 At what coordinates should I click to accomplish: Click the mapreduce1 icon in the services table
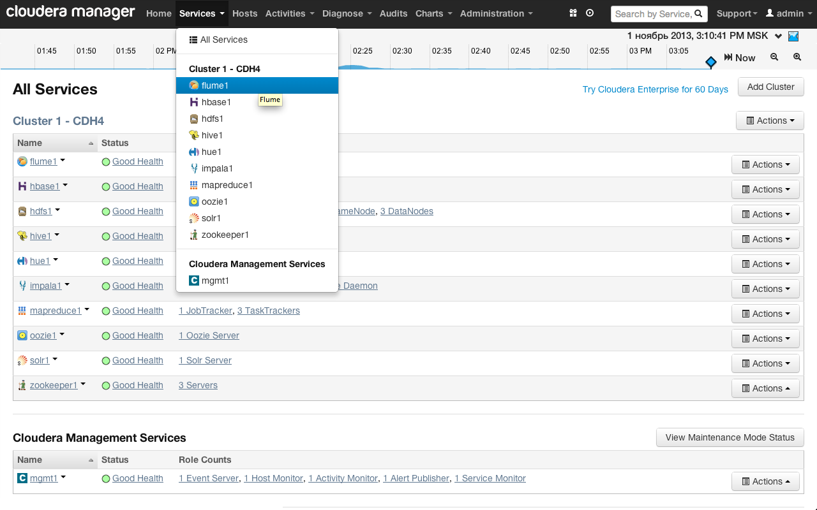[22, 310]
